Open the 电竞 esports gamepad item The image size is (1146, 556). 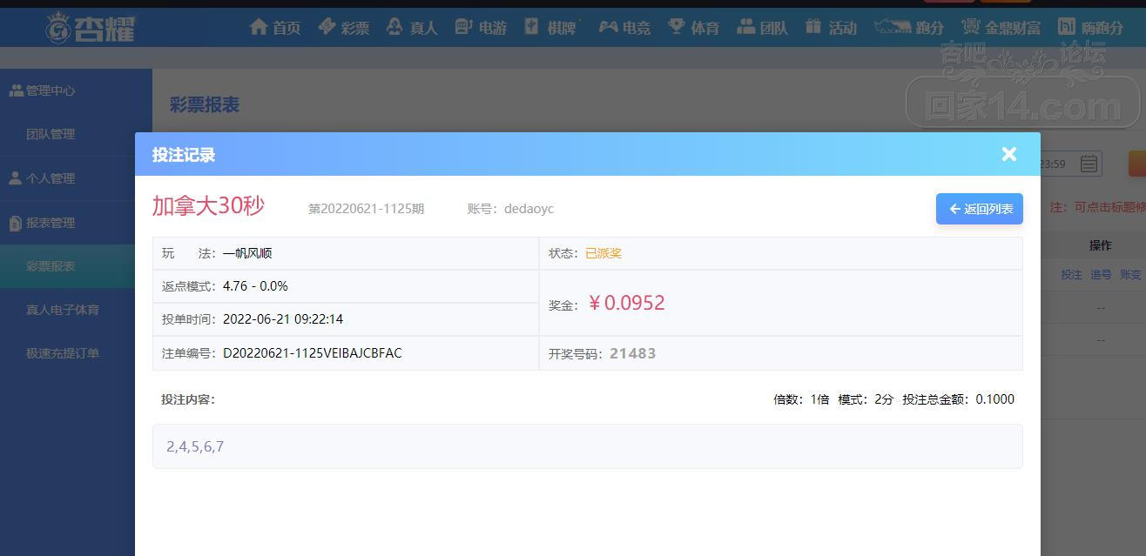click(624, 28)
